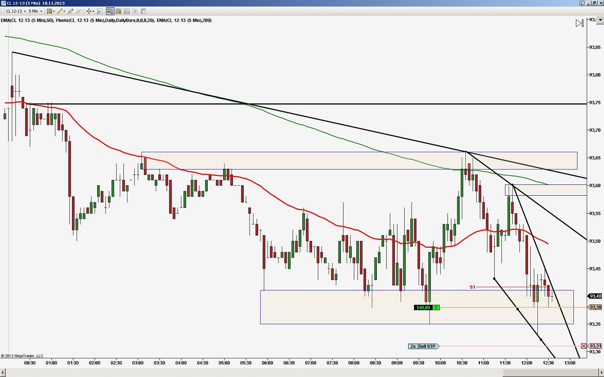Cancel the Sell STP order via red X
The width and height of the screenshot is (604, 377).
click(x=584, y=346)
